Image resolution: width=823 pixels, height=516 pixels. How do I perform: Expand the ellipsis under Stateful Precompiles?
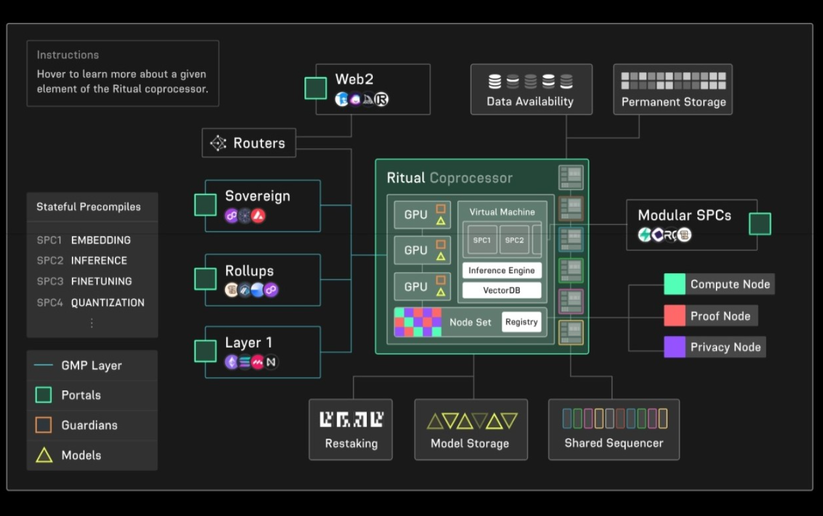tap(92, 323)
